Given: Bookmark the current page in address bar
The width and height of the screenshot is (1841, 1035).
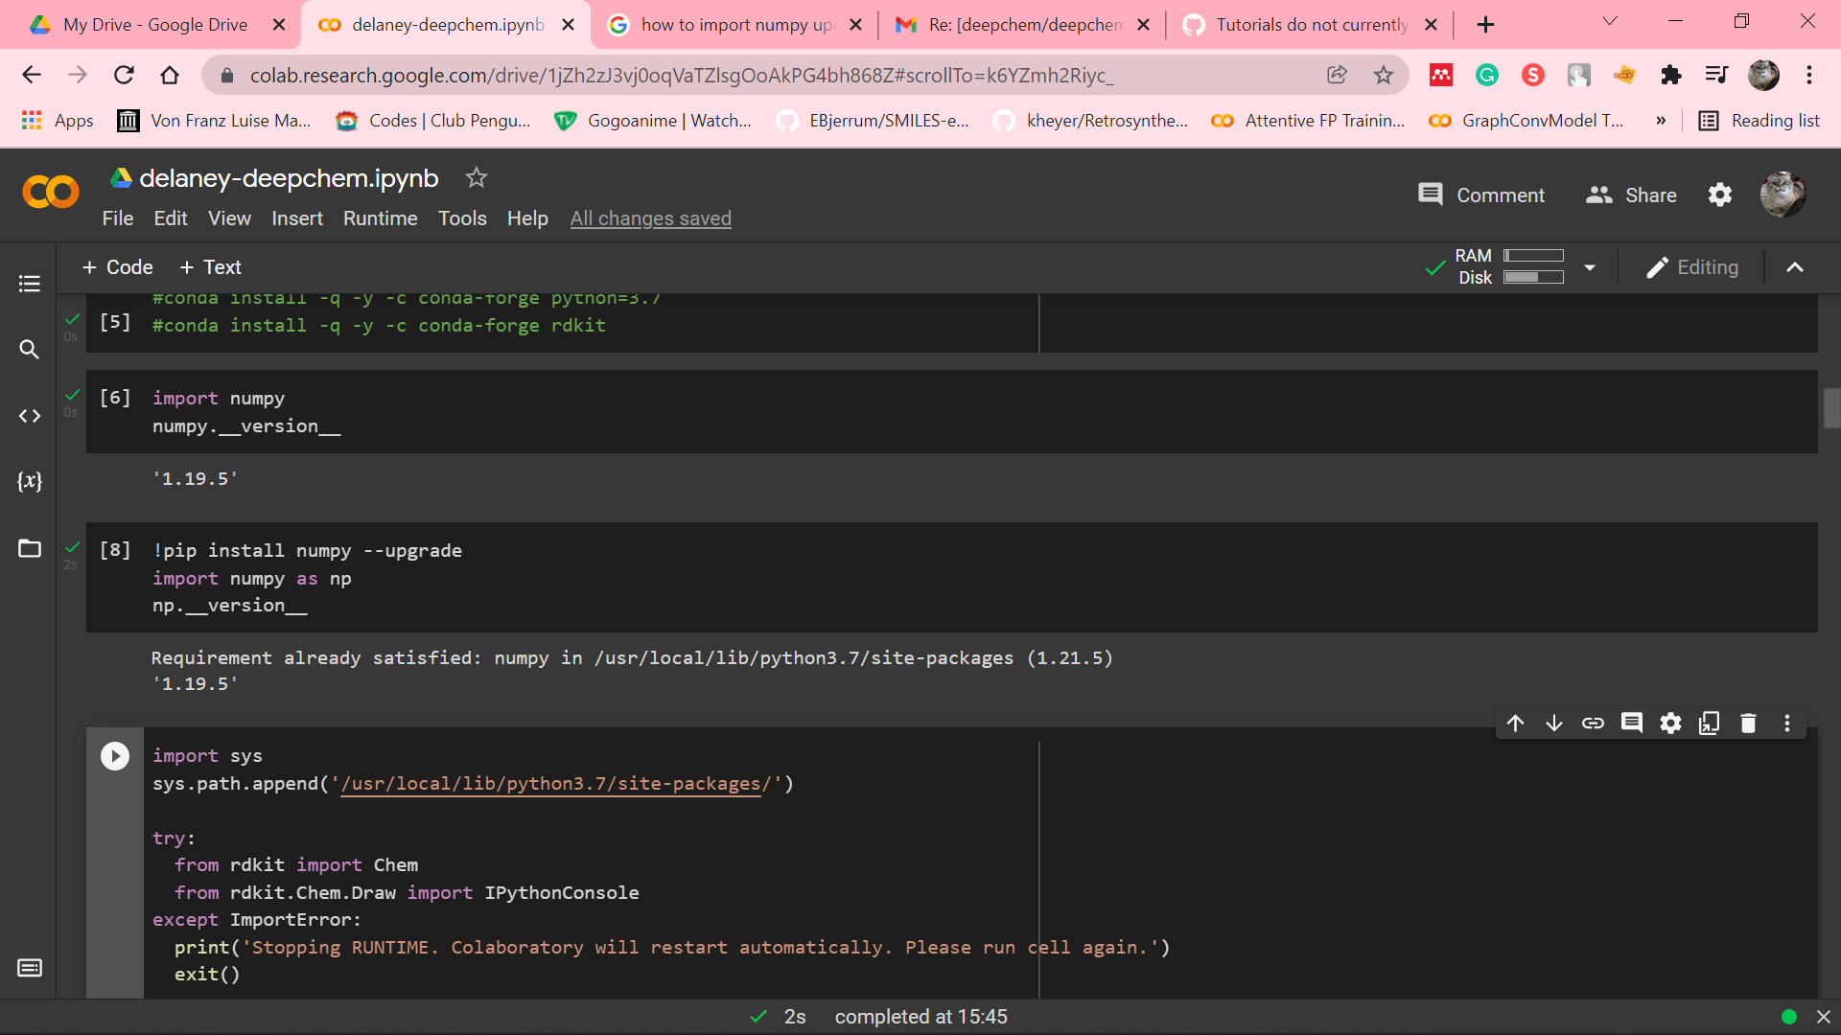Looking at the screenshot, I should coord(1384,75).
